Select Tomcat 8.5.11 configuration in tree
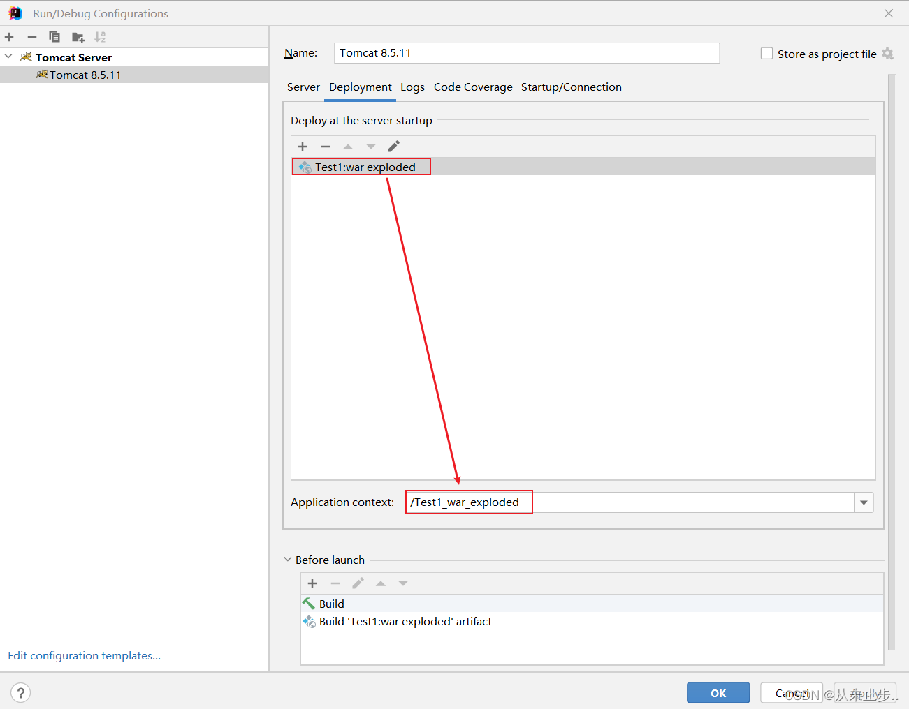 coord(134,75)
